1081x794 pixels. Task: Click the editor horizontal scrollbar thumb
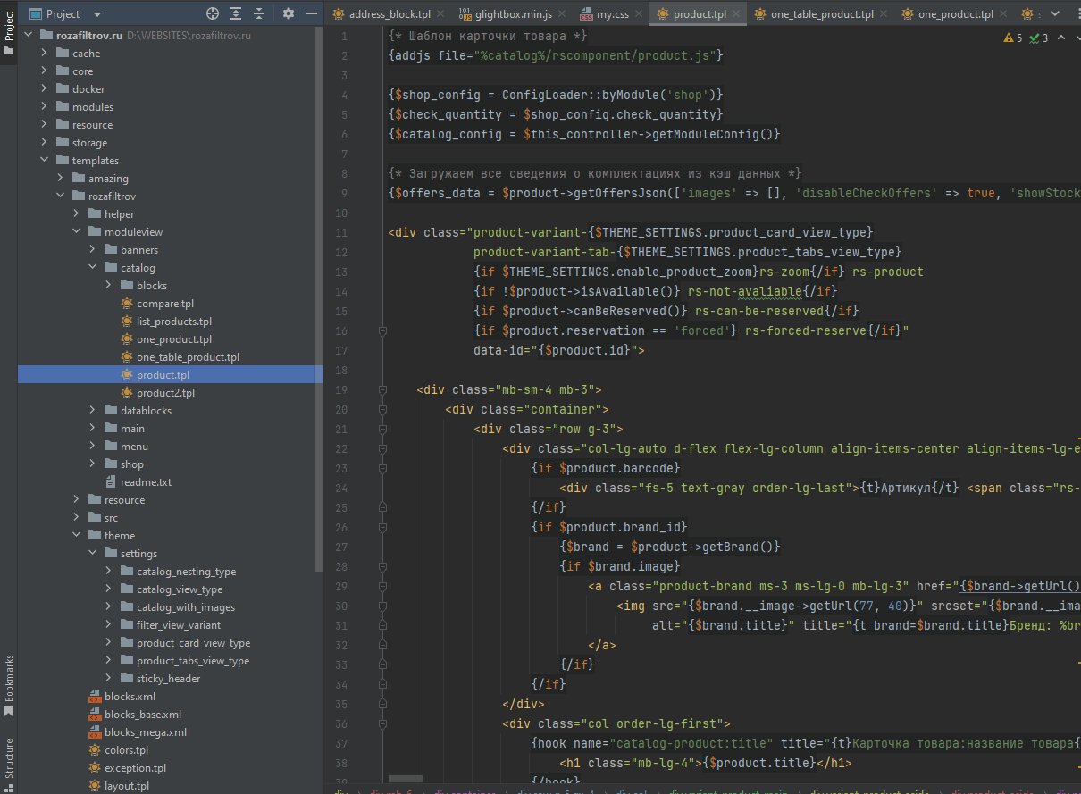click(406, 780)
